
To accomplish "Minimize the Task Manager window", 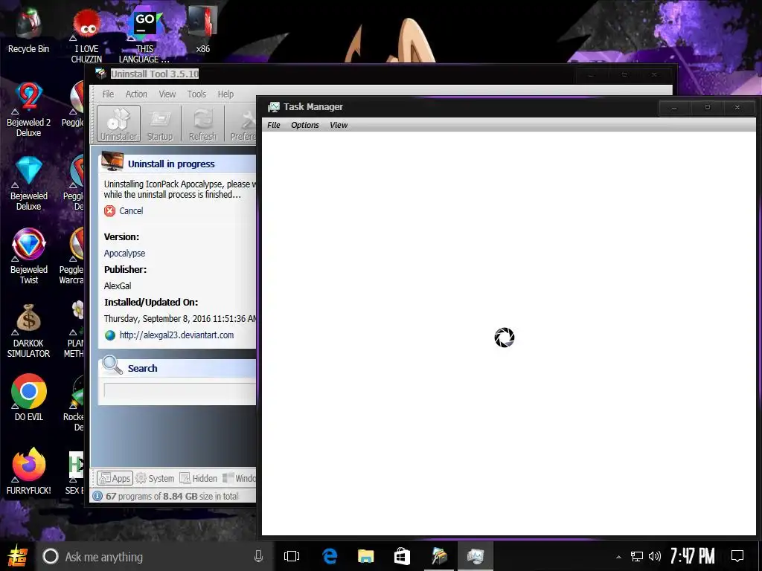I will tap(674, 108).
